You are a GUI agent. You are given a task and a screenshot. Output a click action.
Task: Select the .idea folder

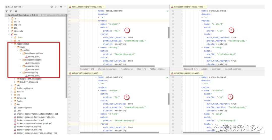(19, 38)
